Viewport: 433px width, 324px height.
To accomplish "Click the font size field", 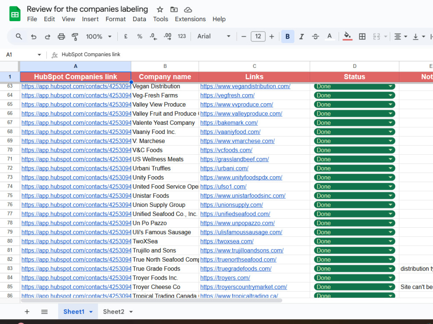I will coord(258,36).
